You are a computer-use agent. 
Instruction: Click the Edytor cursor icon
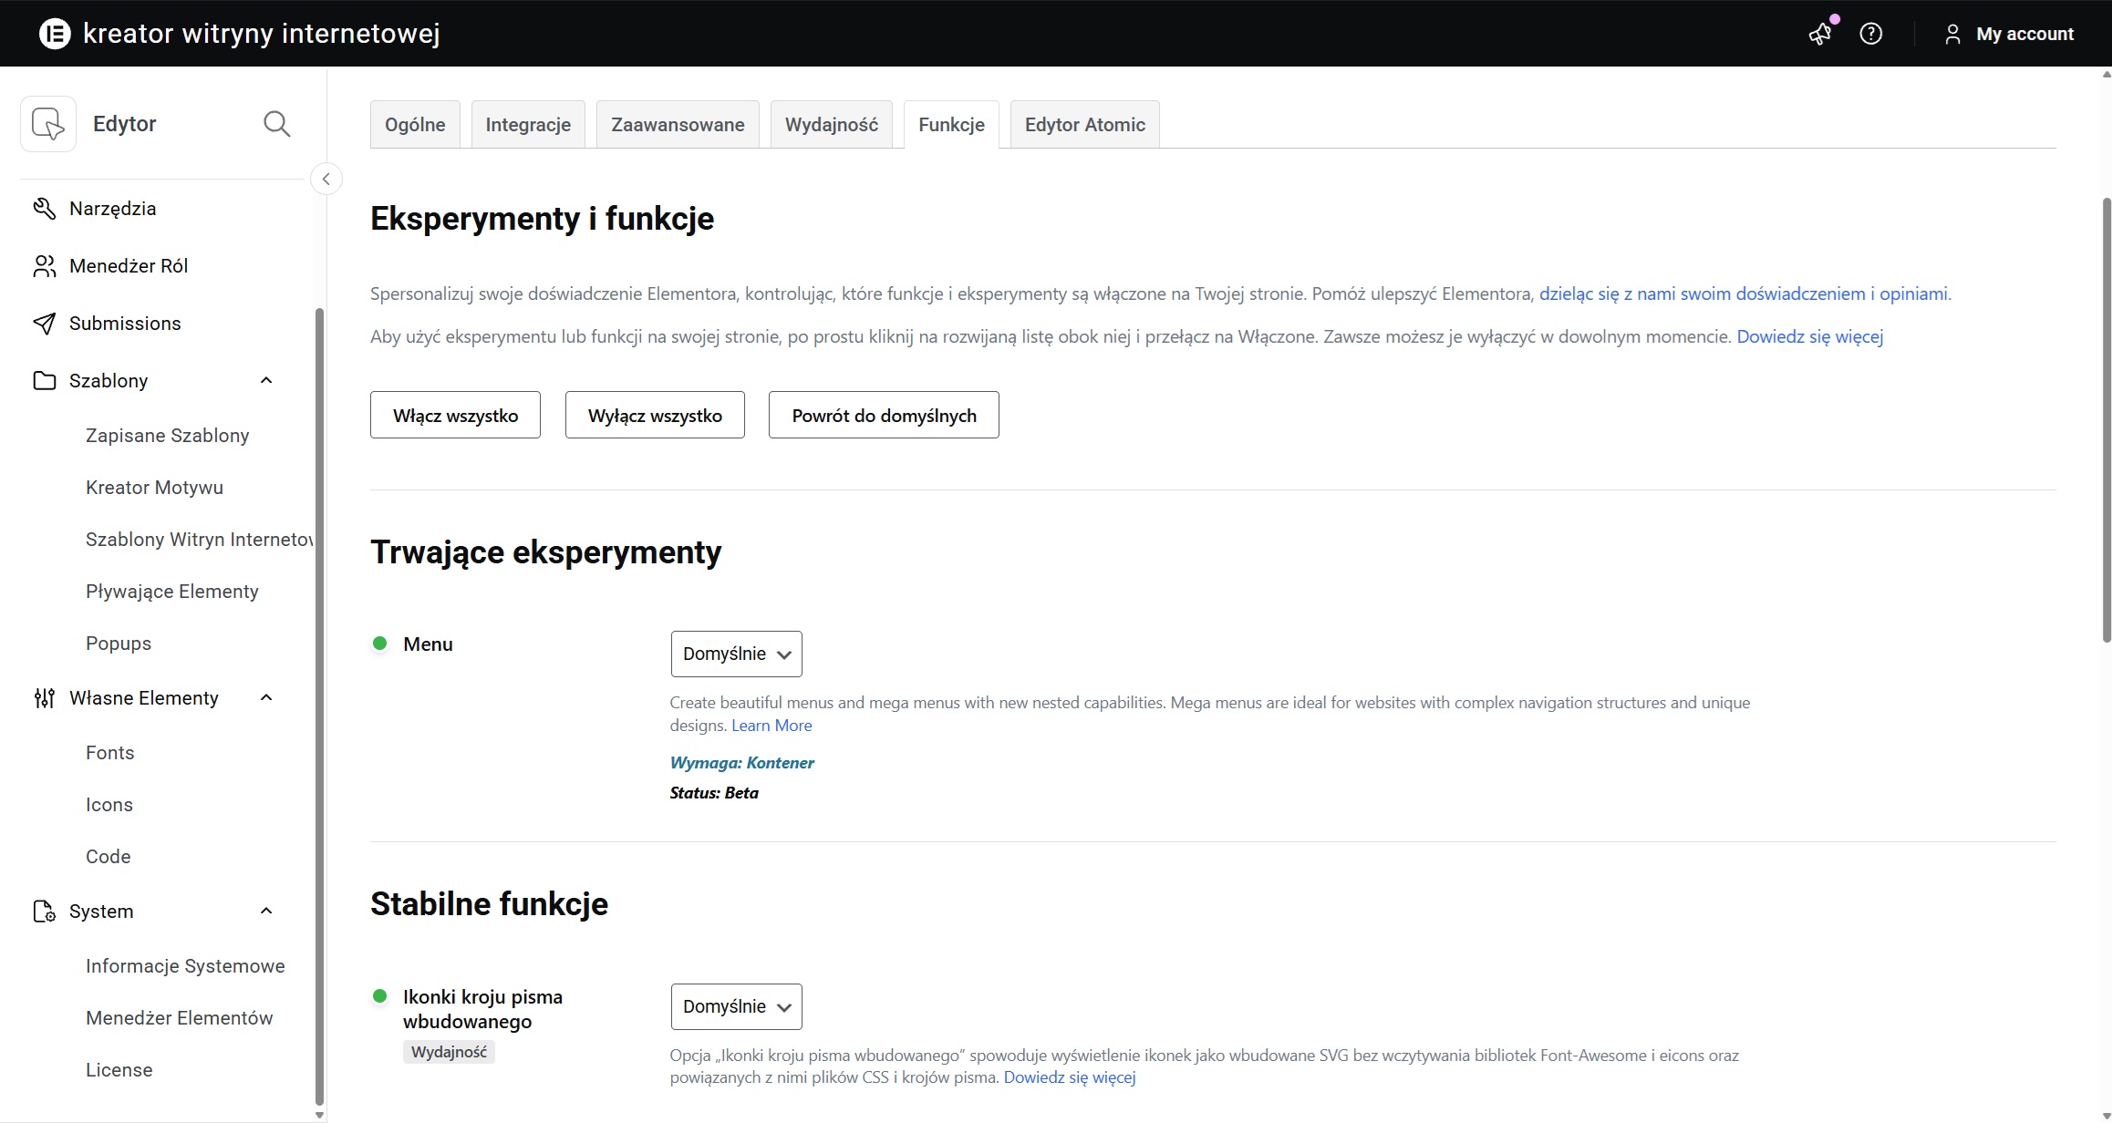pos(48,123)
